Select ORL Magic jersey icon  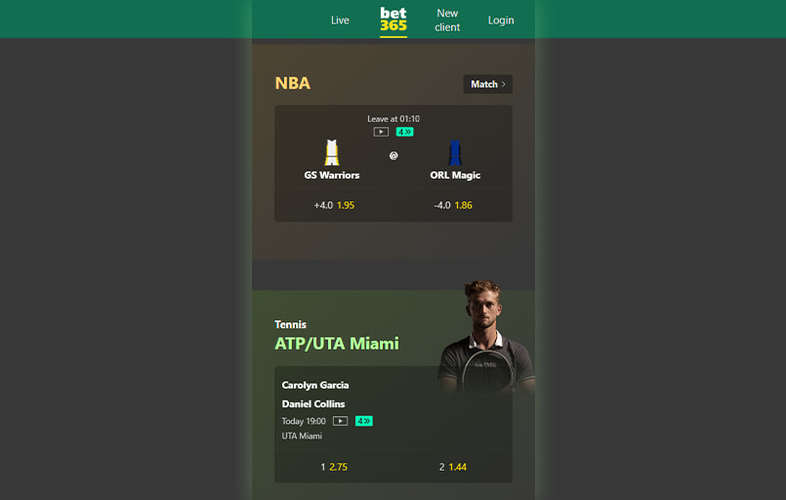click(x=455, y=152)
